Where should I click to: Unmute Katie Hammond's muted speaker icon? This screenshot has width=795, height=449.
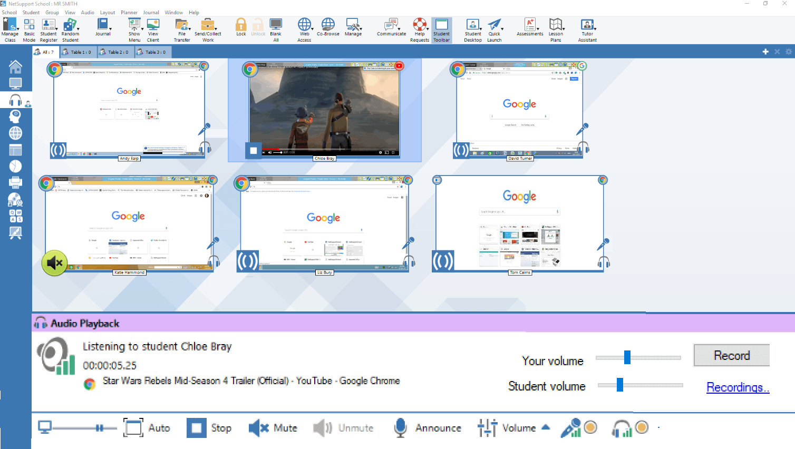click(x=54, y=262)
